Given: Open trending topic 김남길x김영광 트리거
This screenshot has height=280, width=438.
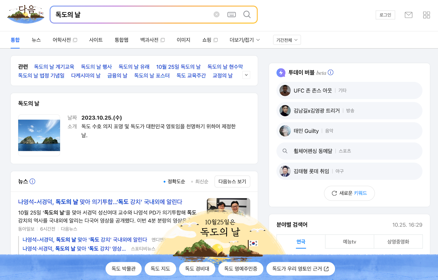Looking at the screenshot, I should point(349,111).
